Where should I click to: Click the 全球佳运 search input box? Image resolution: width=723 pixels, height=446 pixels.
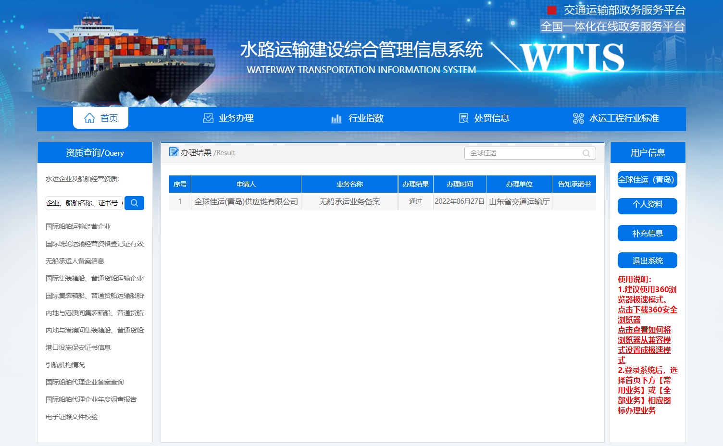523,153
